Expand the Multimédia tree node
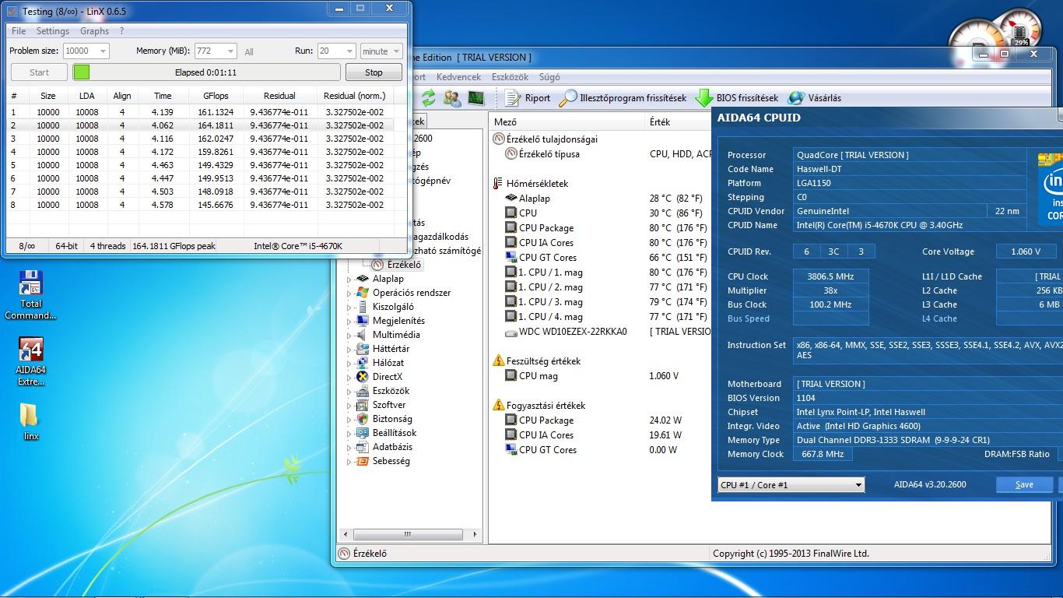Viewport: 1063px width, 598px height. pos(349,335)
